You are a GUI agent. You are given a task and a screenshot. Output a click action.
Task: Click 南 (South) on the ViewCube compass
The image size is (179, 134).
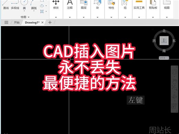[164, 51]
